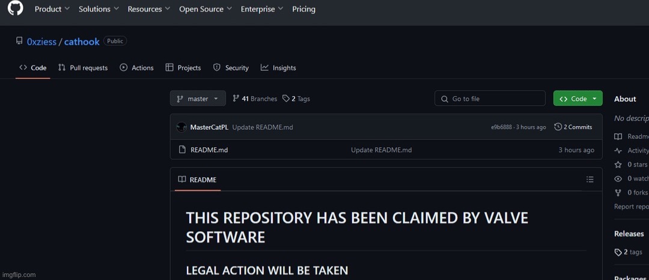Screen dimensions: 649x280
Task: Open commit hash e9b6888
Action: [x=501, y=127]
